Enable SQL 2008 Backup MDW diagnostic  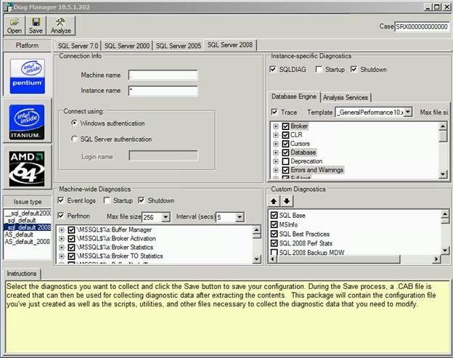point(274,252)
